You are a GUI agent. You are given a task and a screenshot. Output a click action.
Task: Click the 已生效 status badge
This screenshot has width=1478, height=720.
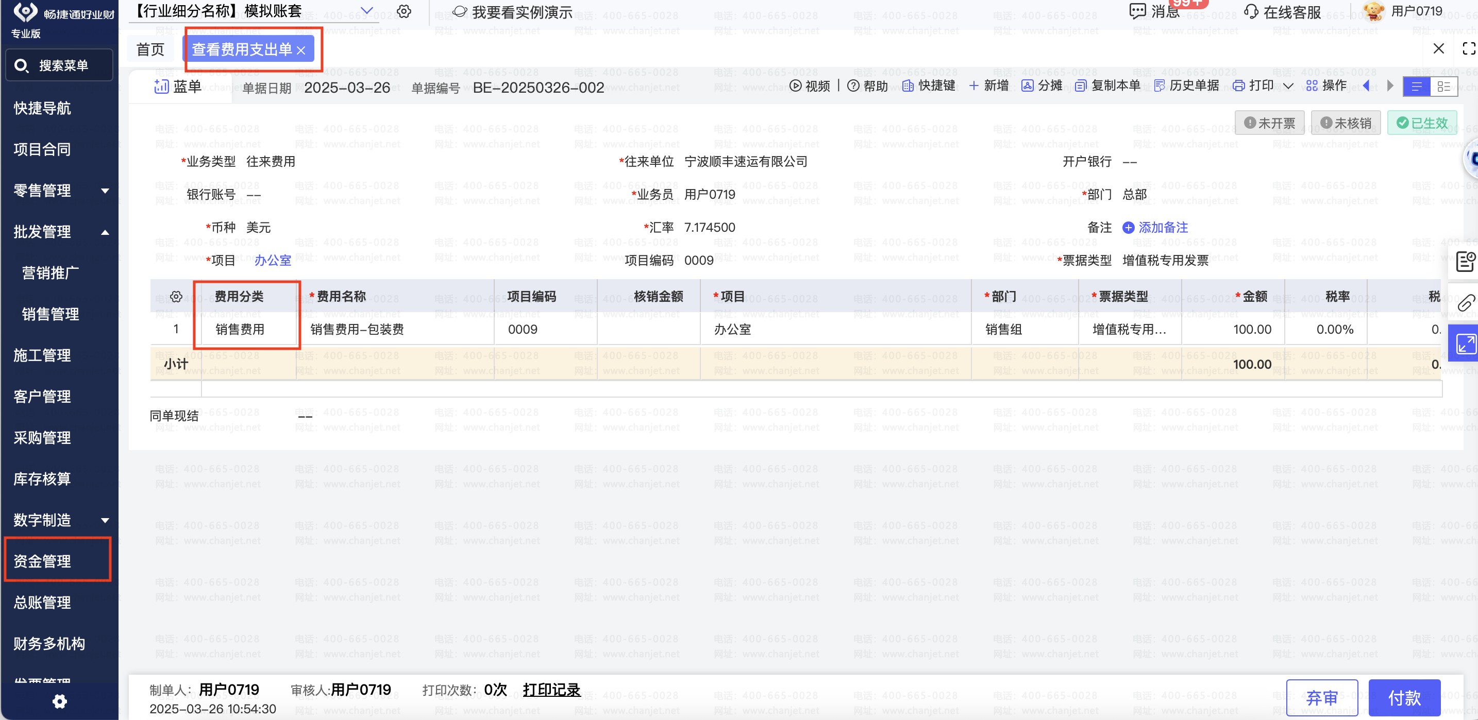coord(1422,123)
